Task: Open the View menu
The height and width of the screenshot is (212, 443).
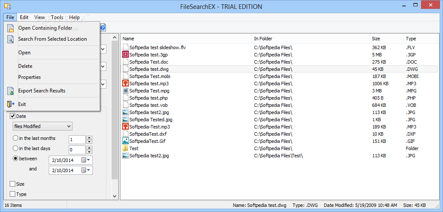Action: click(x=39, y=17)
